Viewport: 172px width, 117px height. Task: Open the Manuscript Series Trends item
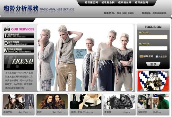[19, 50]
